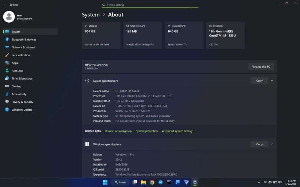The height and width of the screenshot is (187, 300).
Task: Collapse the Windows specifications section
Action: (x=272, y=144)
